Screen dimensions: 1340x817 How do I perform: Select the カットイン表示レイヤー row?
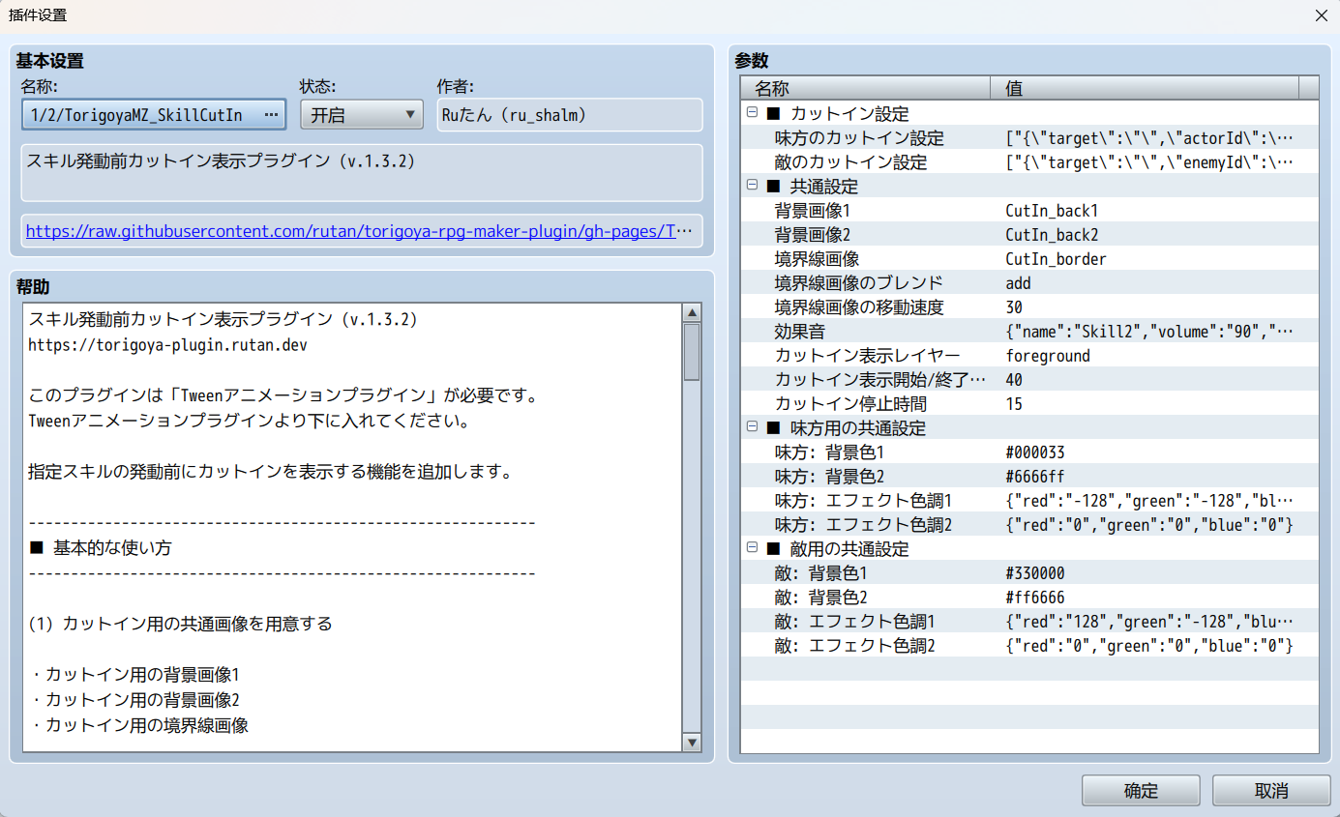point(1029,355)
